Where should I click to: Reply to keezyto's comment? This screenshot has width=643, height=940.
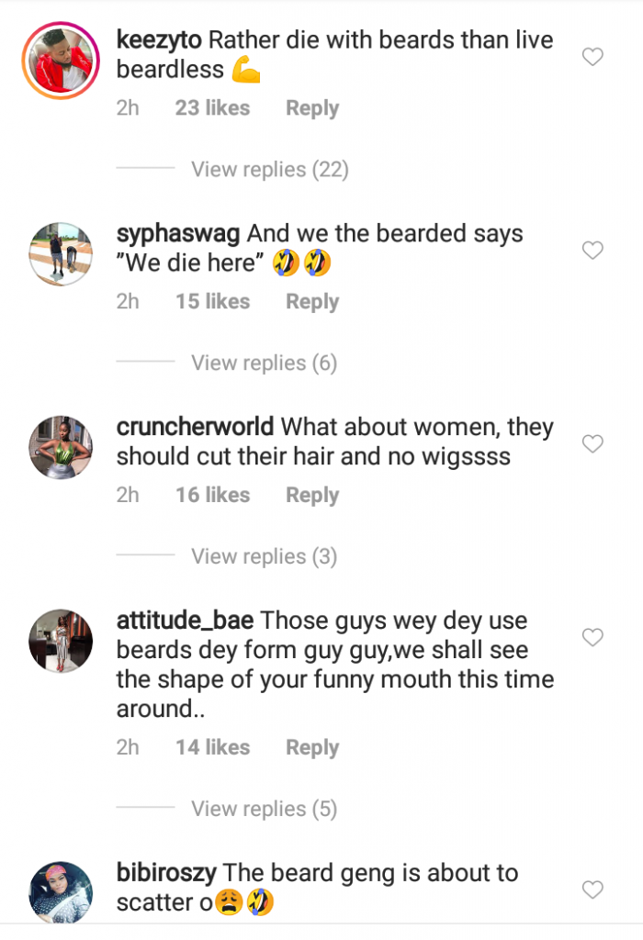pyautogui.click(x=312, y=108)
